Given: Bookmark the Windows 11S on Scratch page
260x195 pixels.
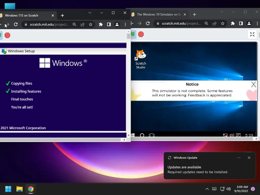Looking at the screenshot, I should [91, 24].
